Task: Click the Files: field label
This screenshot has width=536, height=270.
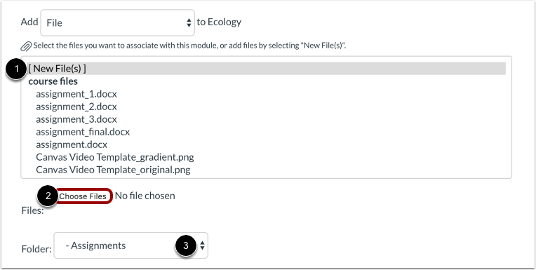Action: 32,210
